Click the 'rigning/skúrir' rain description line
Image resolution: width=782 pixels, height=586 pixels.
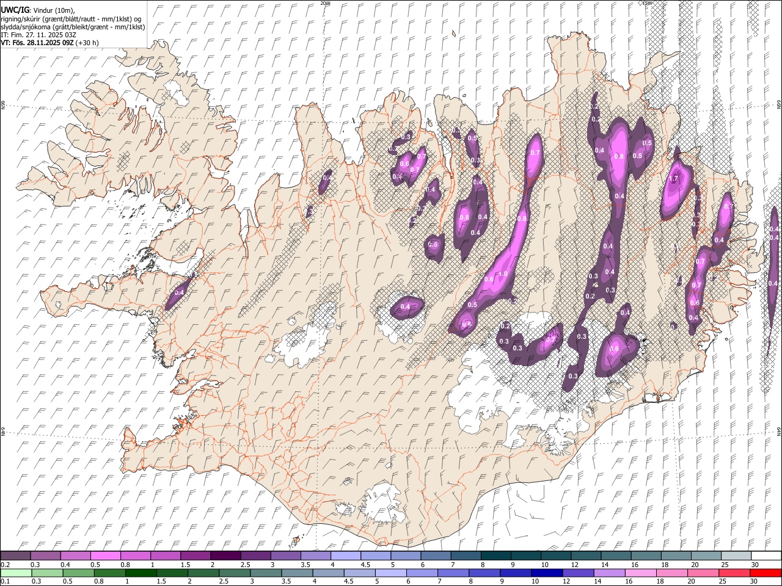71,19
